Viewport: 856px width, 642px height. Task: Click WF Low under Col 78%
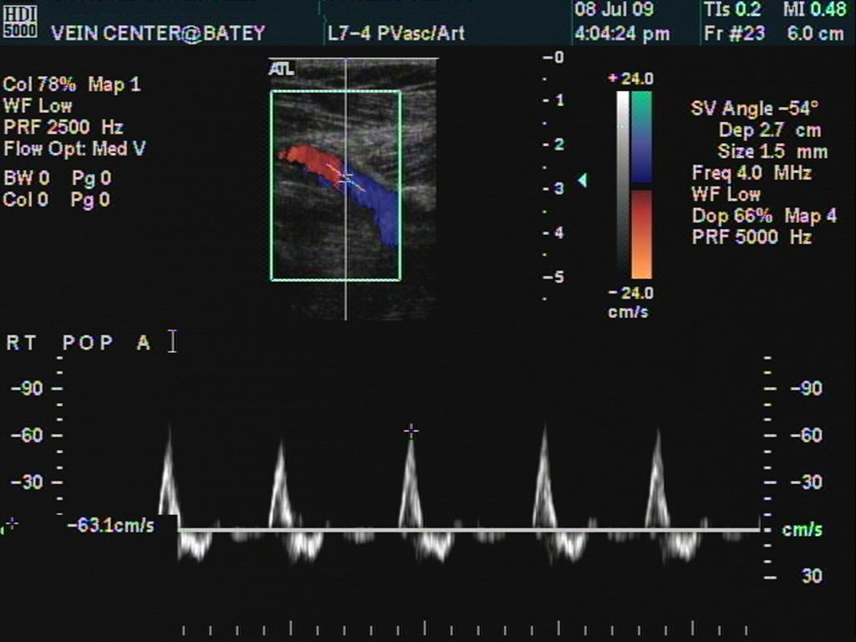(37, 106)
